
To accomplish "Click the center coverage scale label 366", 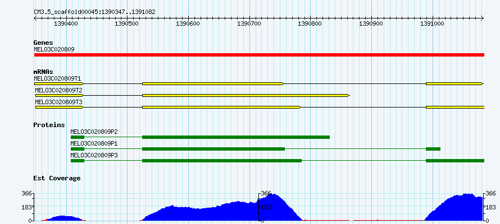I will click(266, 193).
